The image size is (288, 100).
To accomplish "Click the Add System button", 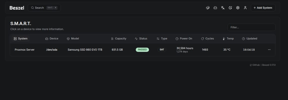I will [x=263, y=8].
